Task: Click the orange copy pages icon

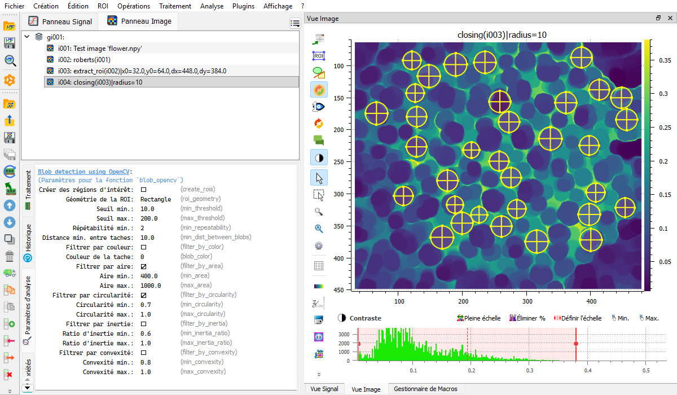Action: coord(9,290)
